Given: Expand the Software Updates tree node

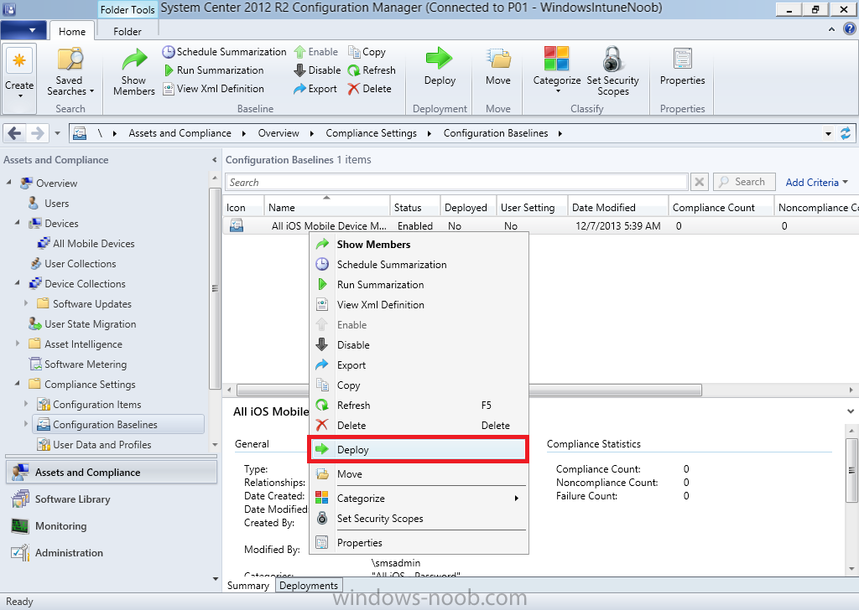Looking at the screenshot, I should click(26, 303).
